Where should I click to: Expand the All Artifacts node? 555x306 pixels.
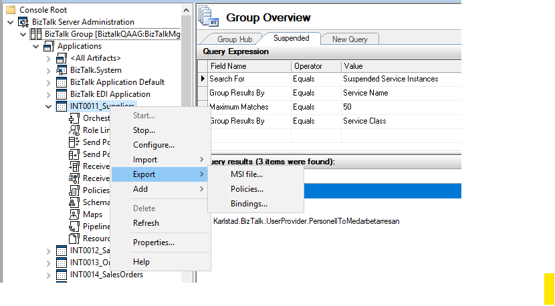[49, 59]
